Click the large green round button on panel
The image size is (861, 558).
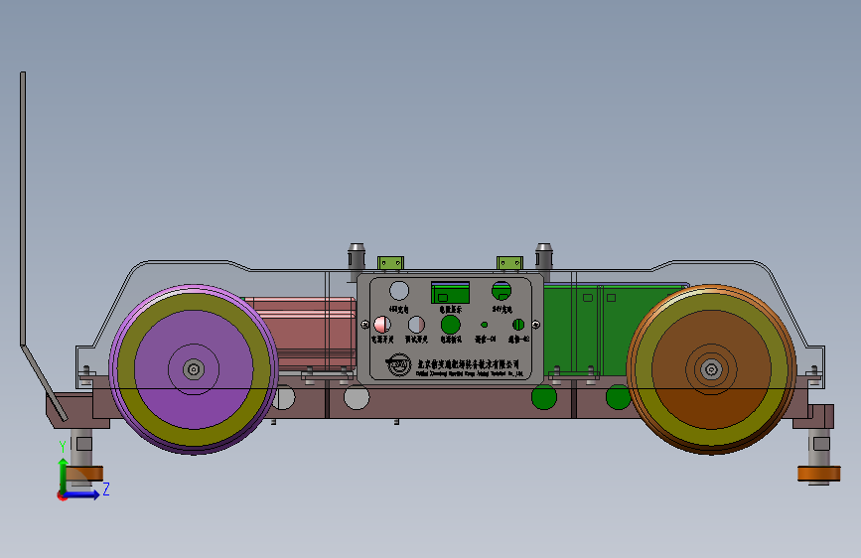coord(451,325)
